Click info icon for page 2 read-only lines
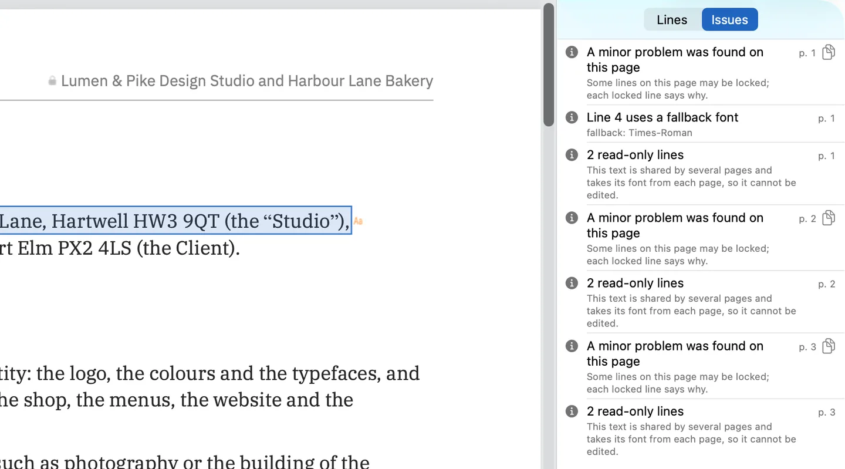Image resolution: width=845 pixels, height=469 pixels. 572,282
